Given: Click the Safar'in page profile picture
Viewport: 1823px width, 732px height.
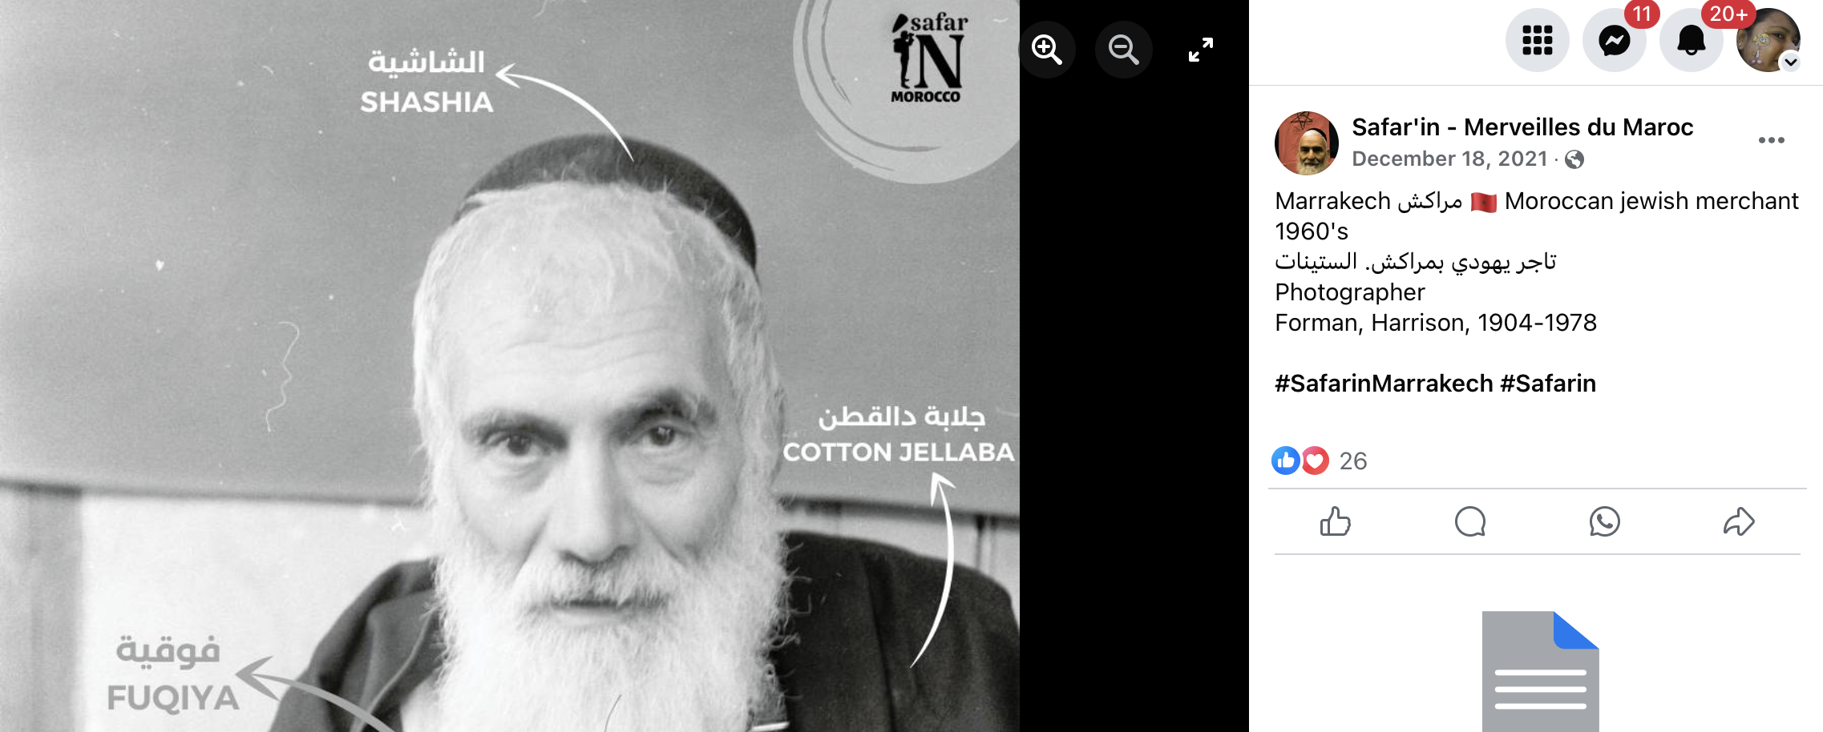Looking at the screenshot, I should point(1307,143).
